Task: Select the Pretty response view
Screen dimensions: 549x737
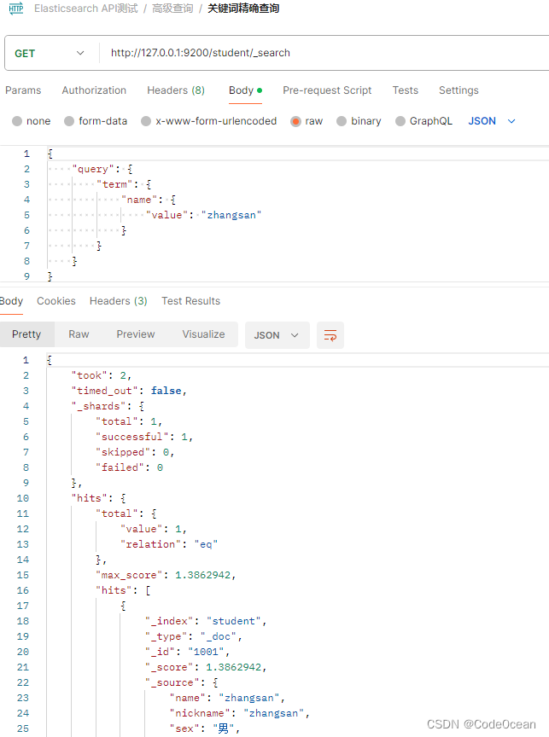Action: tap(26, 334)
